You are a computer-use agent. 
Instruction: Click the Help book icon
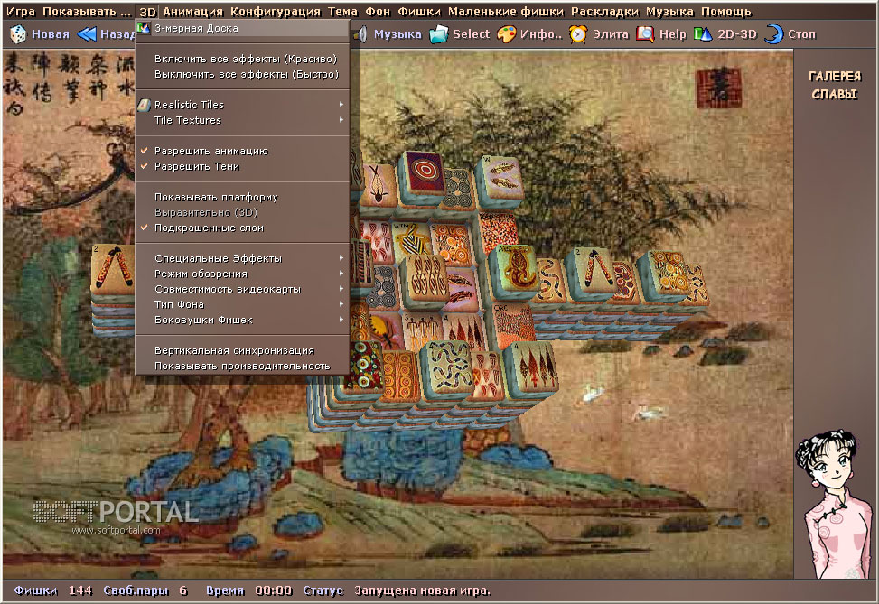point(645,34)
